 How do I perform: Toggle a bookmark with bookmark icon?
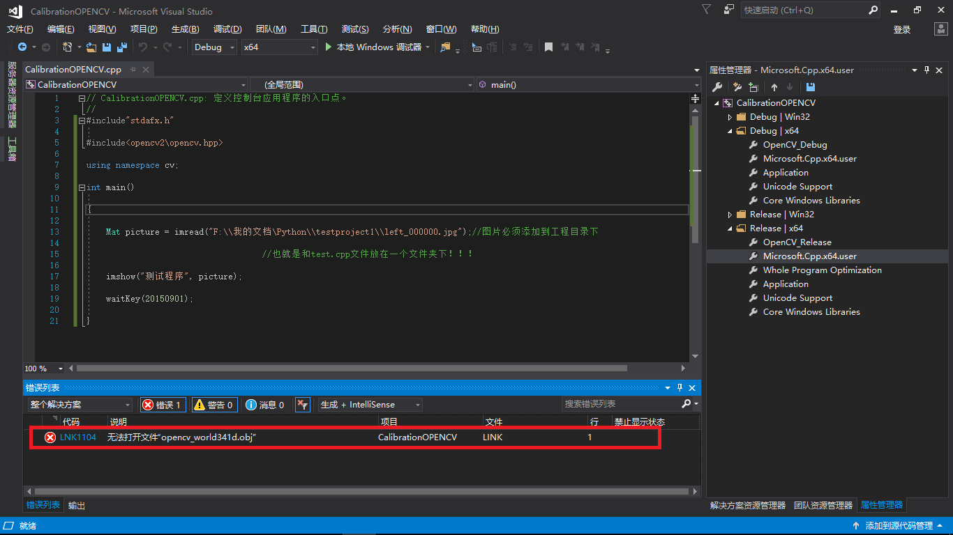point(549,47)
